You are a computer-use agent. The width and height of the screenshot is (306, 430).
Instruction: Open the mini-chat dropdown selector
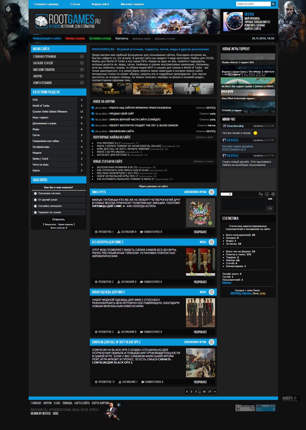(x=226, y=194)
